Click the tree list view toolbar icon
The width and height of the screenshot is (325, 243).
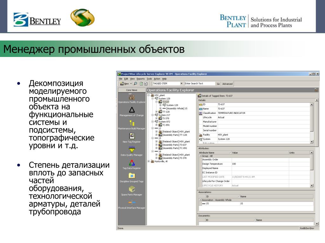(x=146, y=84)
